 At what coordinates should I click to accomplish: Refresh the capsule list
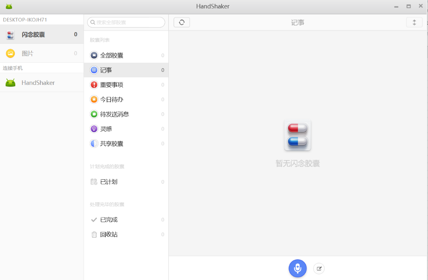click(182, 22)
